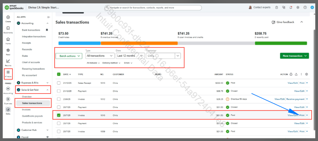
Task: Click Print for Invoice 1009
Action: [x=302, y=131]
